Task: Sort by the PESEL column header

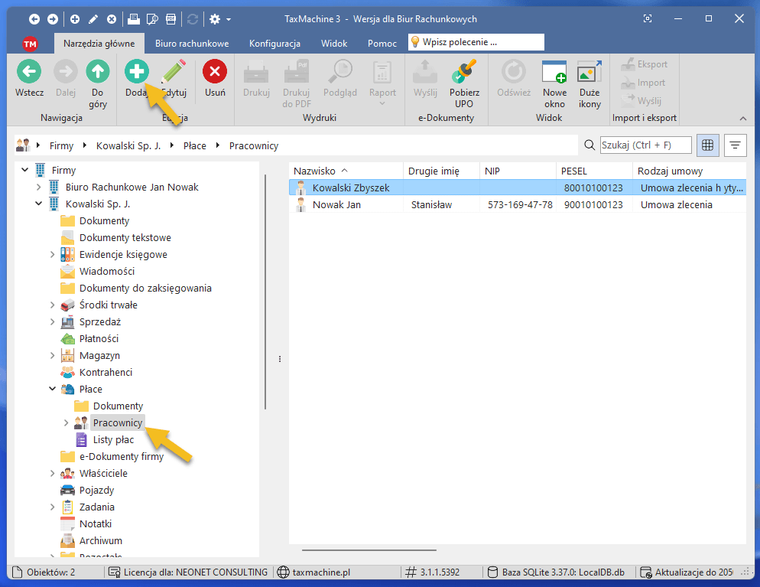Action: [593, 171]
